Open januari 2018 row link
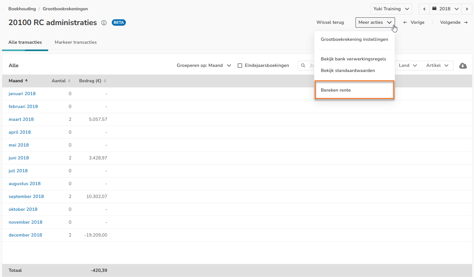Screen dimensions: 474x277 22,94
